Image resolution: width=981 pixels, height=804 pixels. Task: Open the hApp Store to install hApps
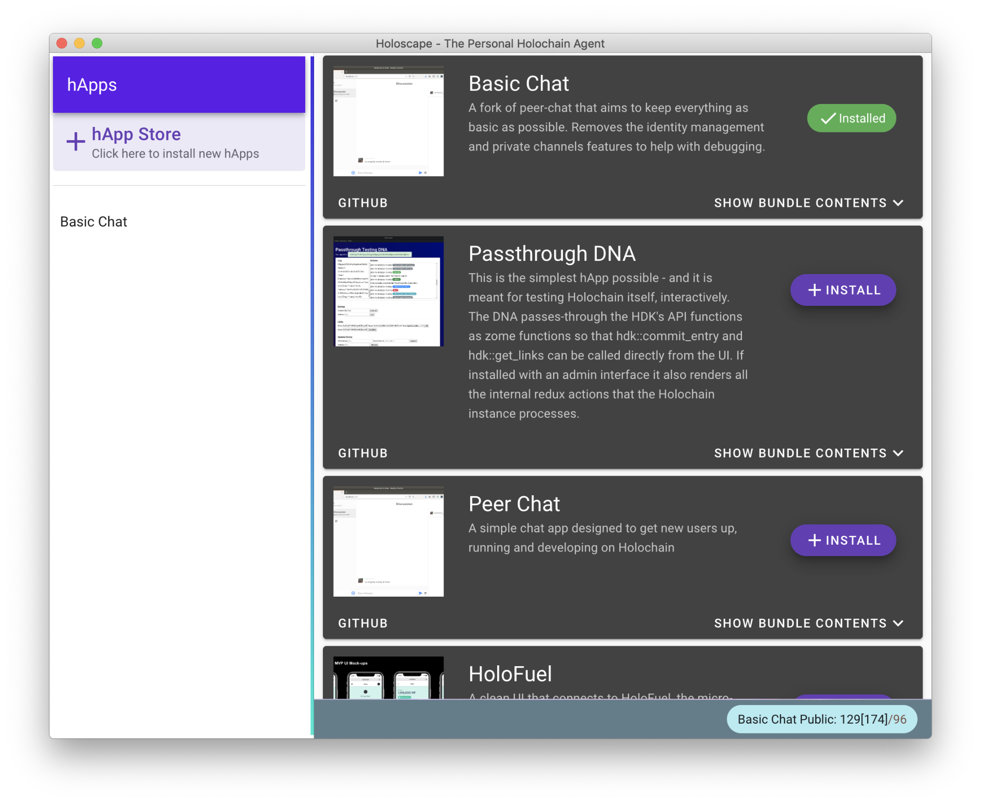coord(179,142)
